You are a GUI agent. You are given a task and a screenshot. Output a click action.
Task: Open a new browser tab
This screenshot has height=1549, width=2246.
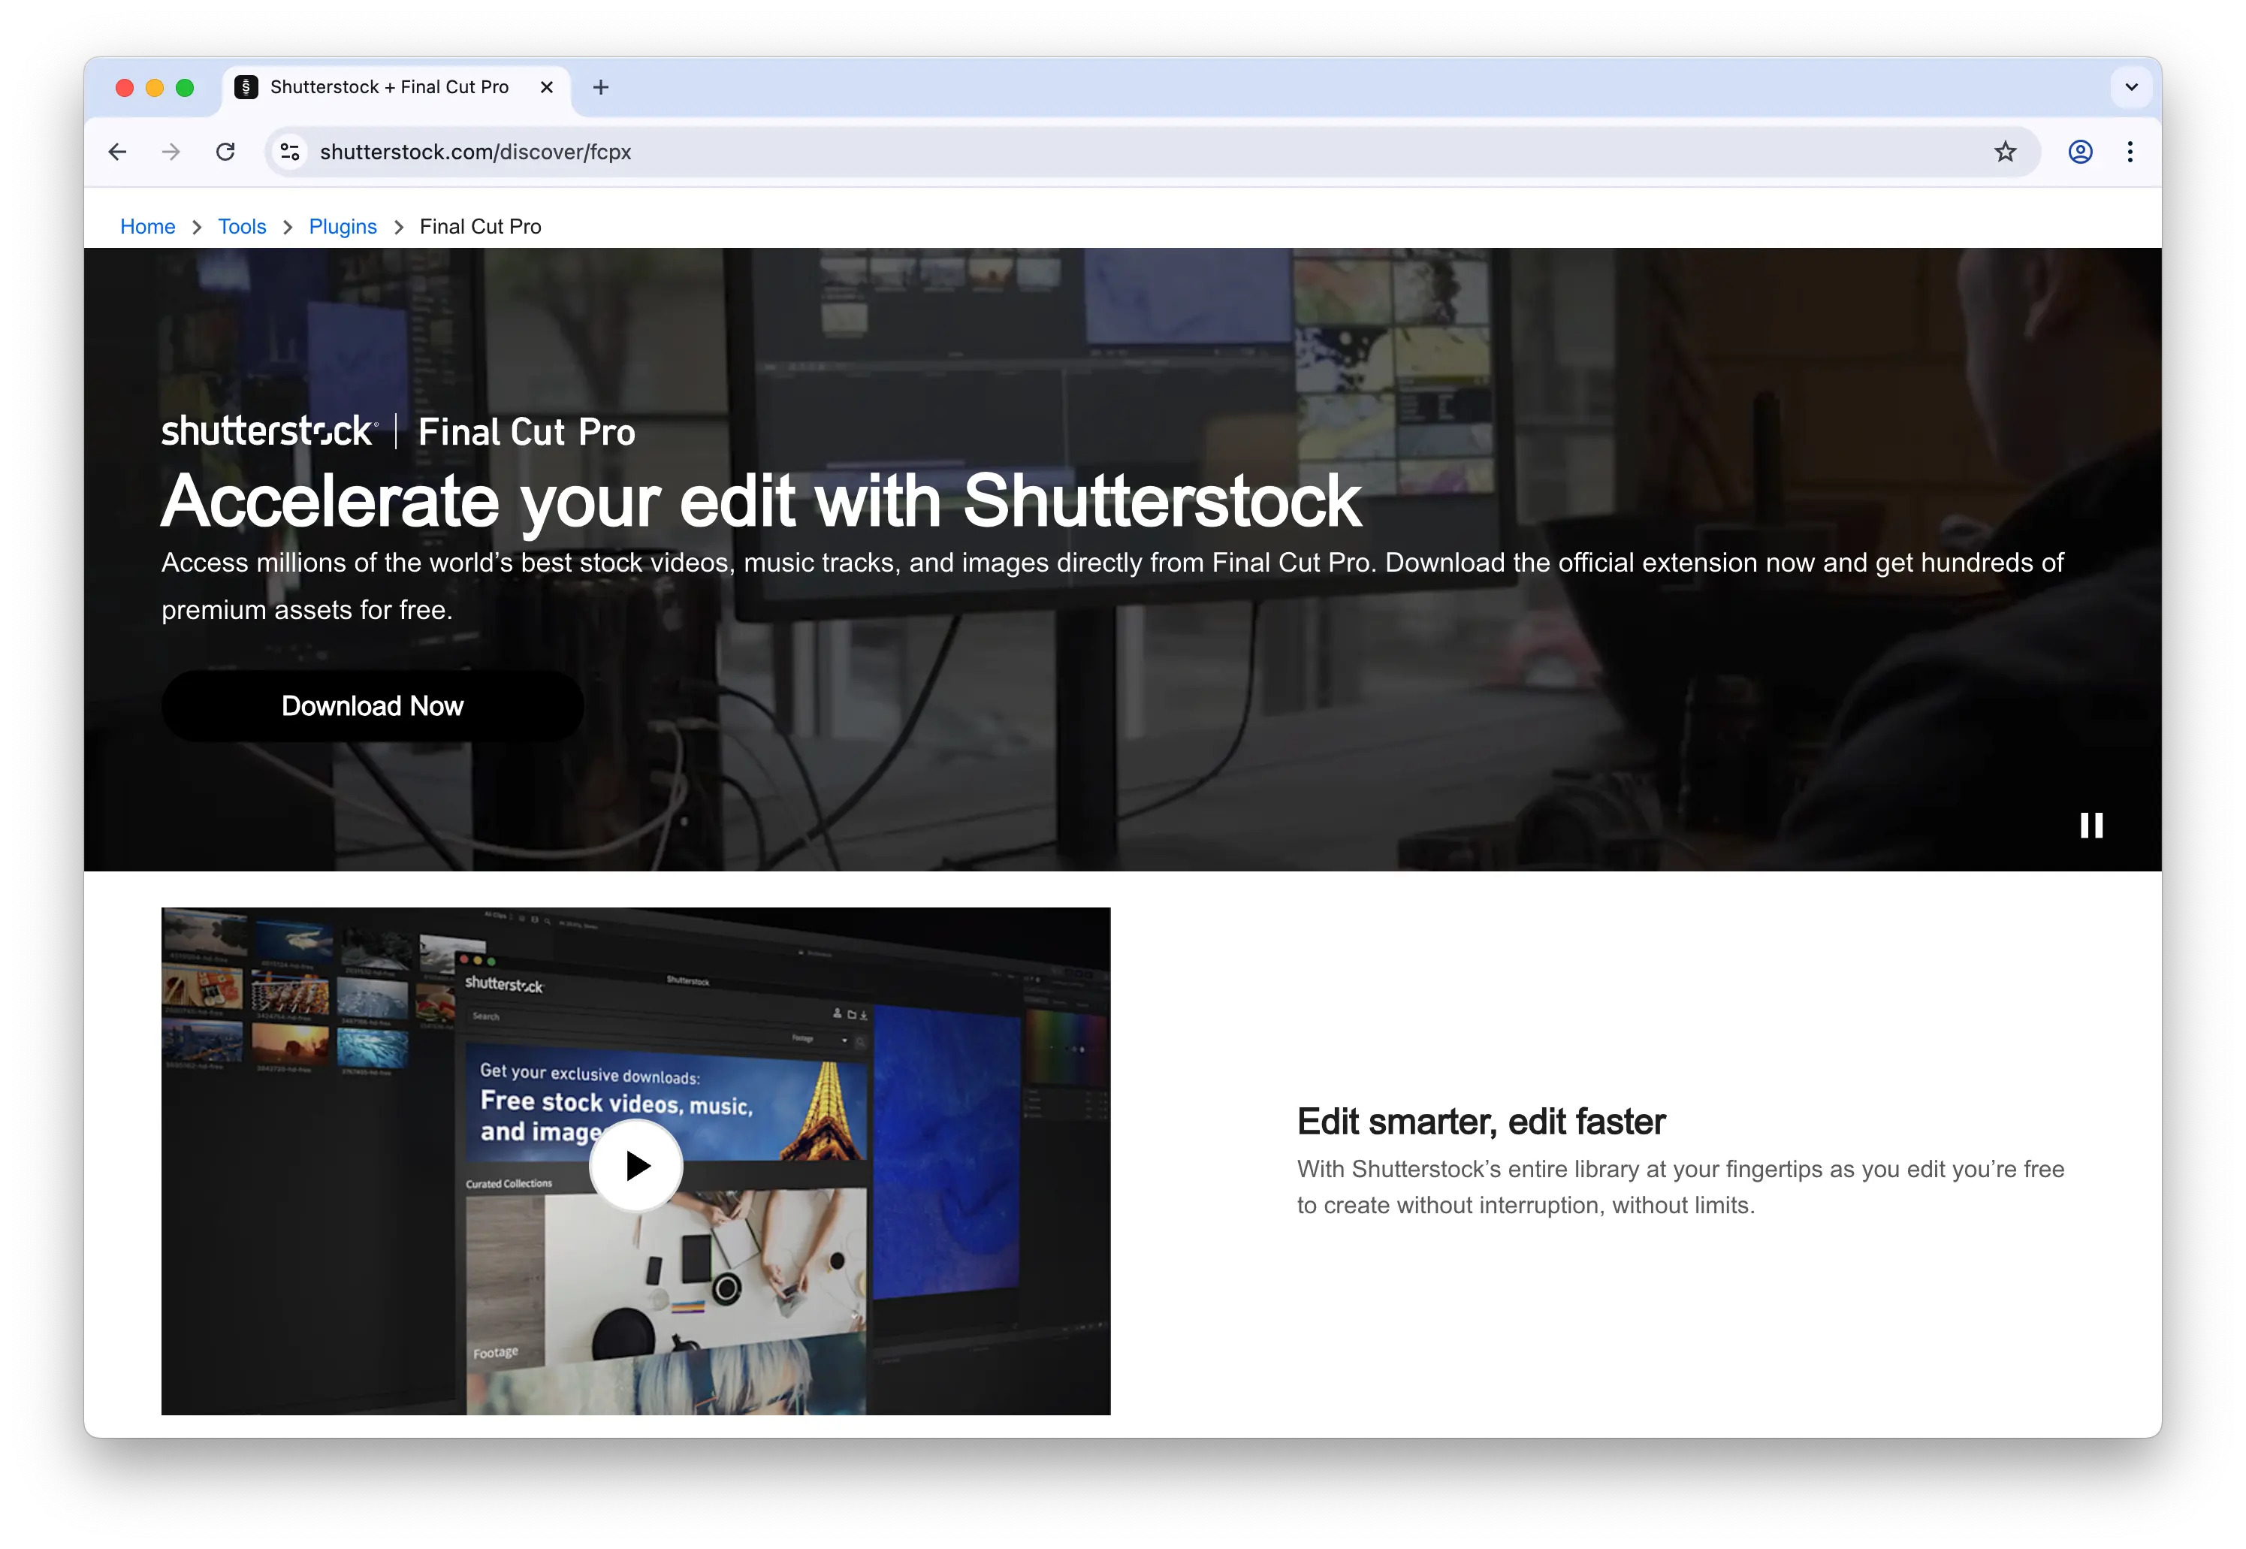[x=600, y=86]
